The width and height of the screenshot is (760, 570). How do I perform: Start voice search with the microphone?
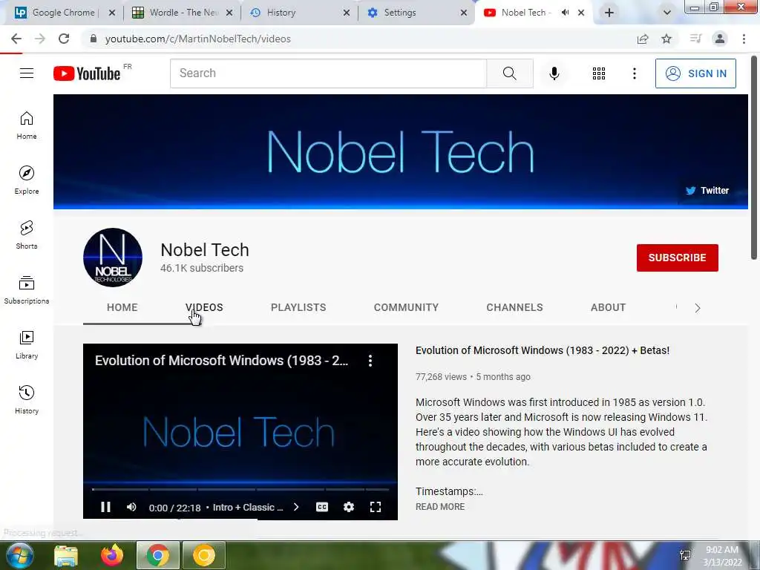pos(554,73)
